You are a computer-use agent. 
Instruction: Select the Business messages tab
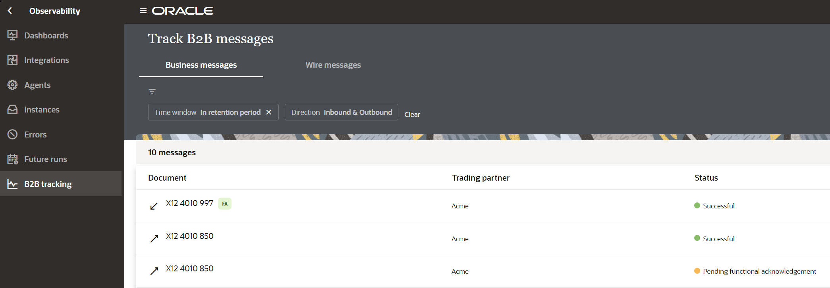click(x=201, y=65)
